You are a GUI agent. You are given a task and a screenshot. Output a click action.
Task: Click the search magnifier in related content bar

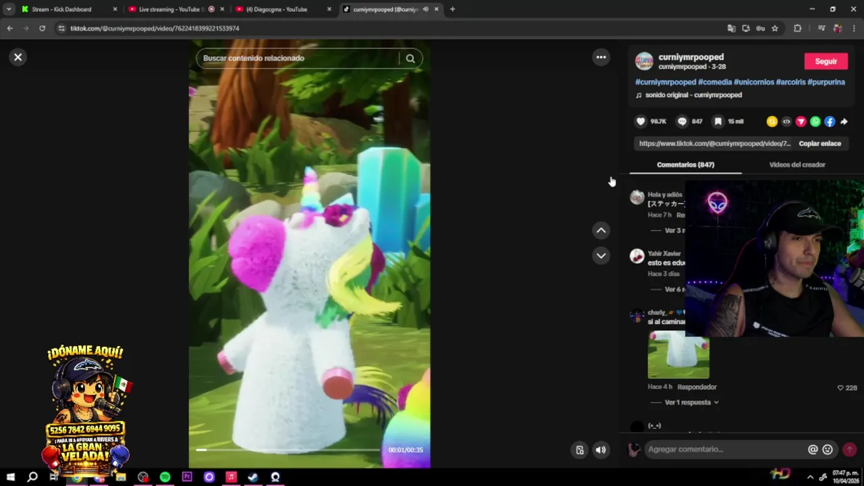pos(410,58)
